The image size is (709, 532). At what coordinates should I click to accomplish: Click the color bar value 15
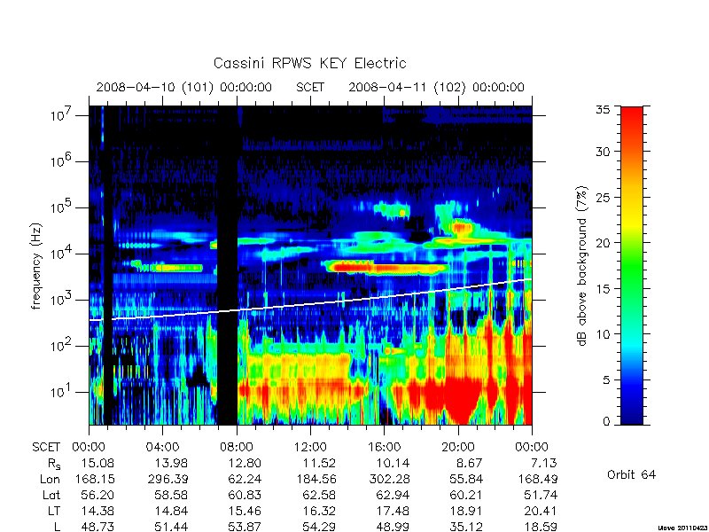tap(604, 288)
